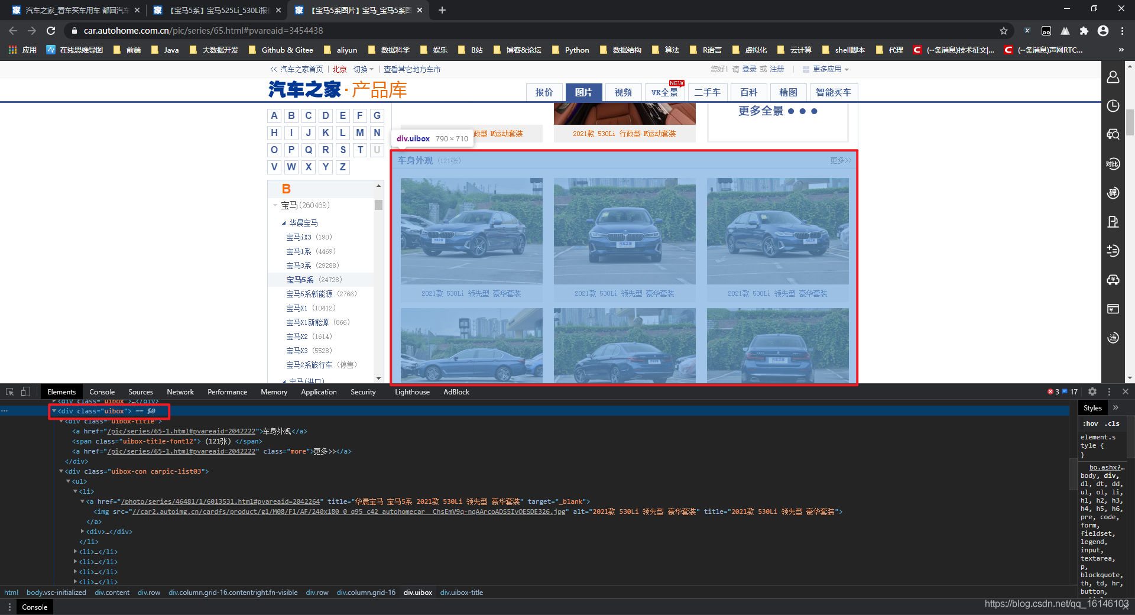Open the DevTools more options menu
1135x615 pixels.
(1109, 391)
